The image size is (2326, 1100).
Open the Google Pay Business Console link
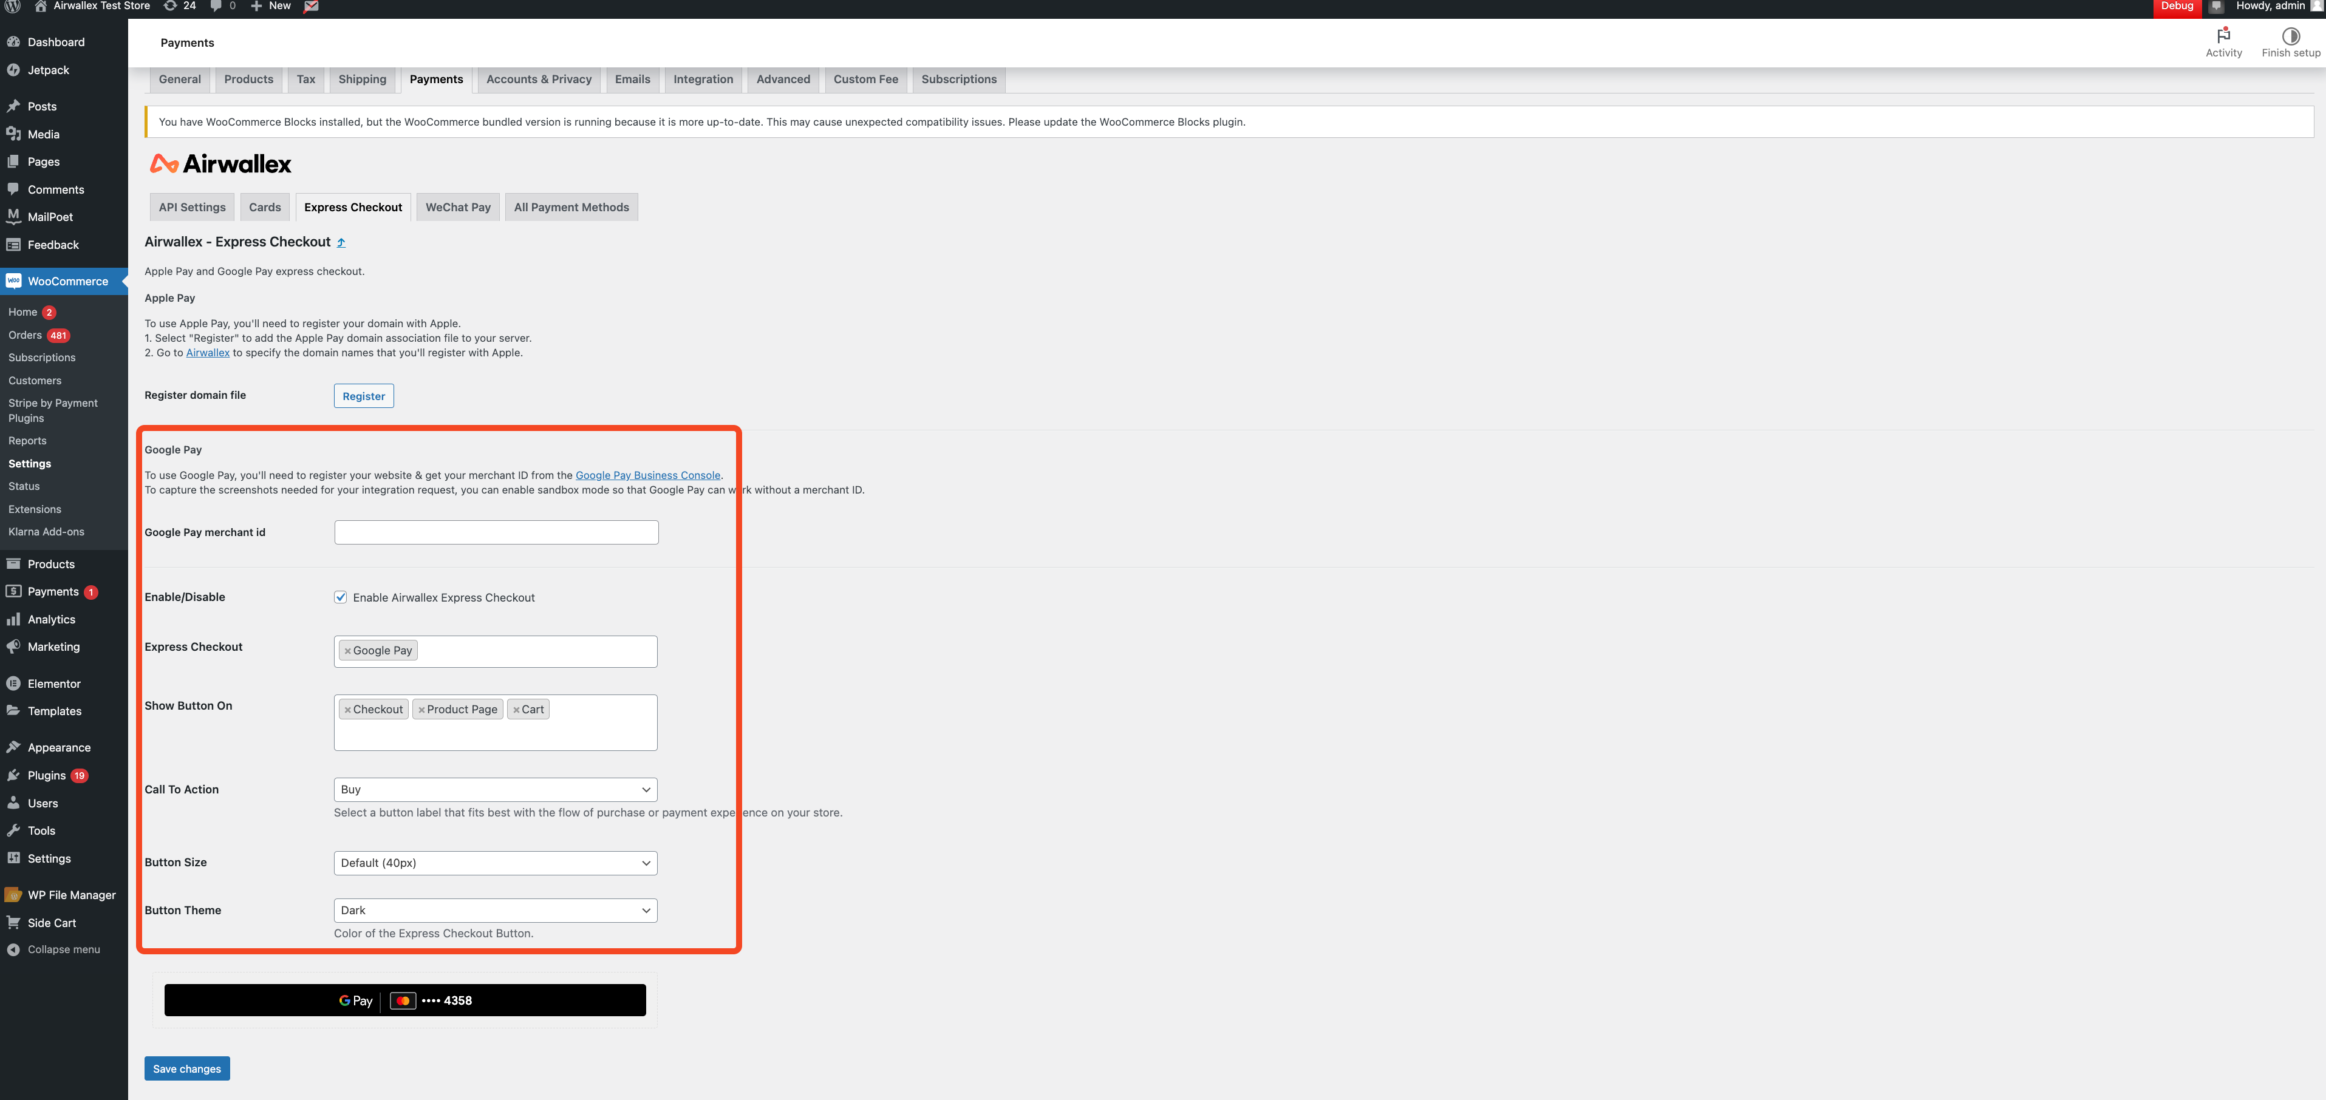pyautogui.click(x=647, y=475)
